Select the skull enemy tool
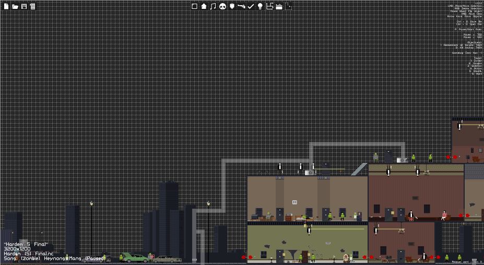 pos(222,6)
